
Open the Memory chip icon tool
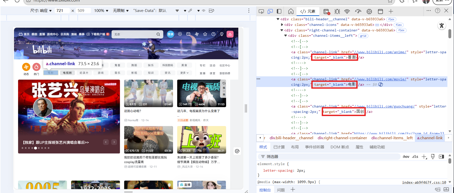369,11
